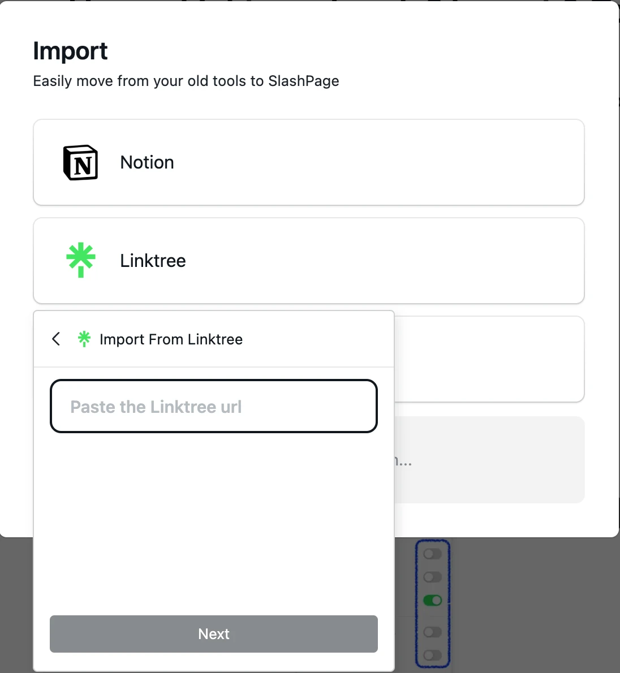Choose the Linktree import card
The image size is (620, 673).
pyautogui.click(x=309, y=261)
